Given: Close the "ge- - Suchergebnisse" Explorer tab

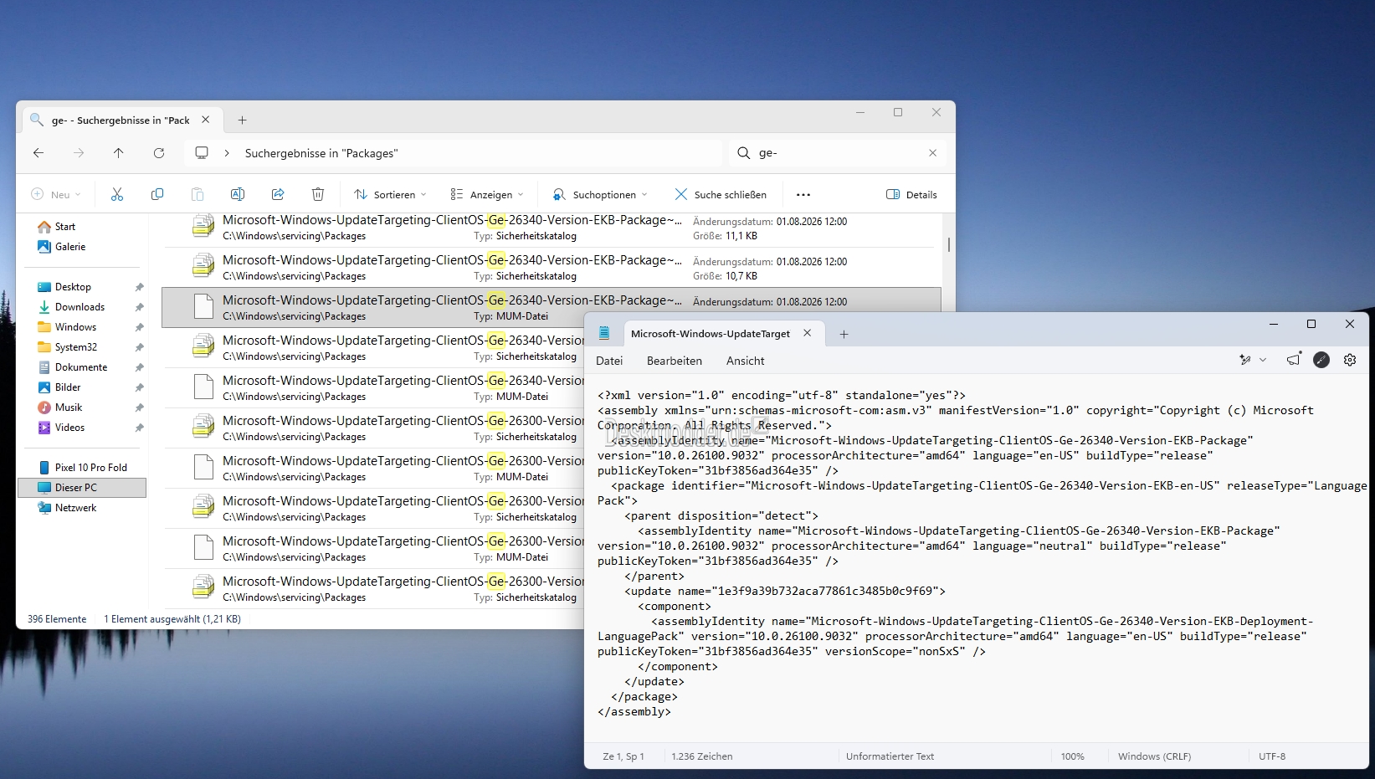Looking at the screenshot, I should [x=206, y=120].
